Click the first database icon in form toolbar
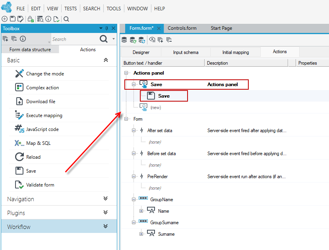 (x=124, y=40)
